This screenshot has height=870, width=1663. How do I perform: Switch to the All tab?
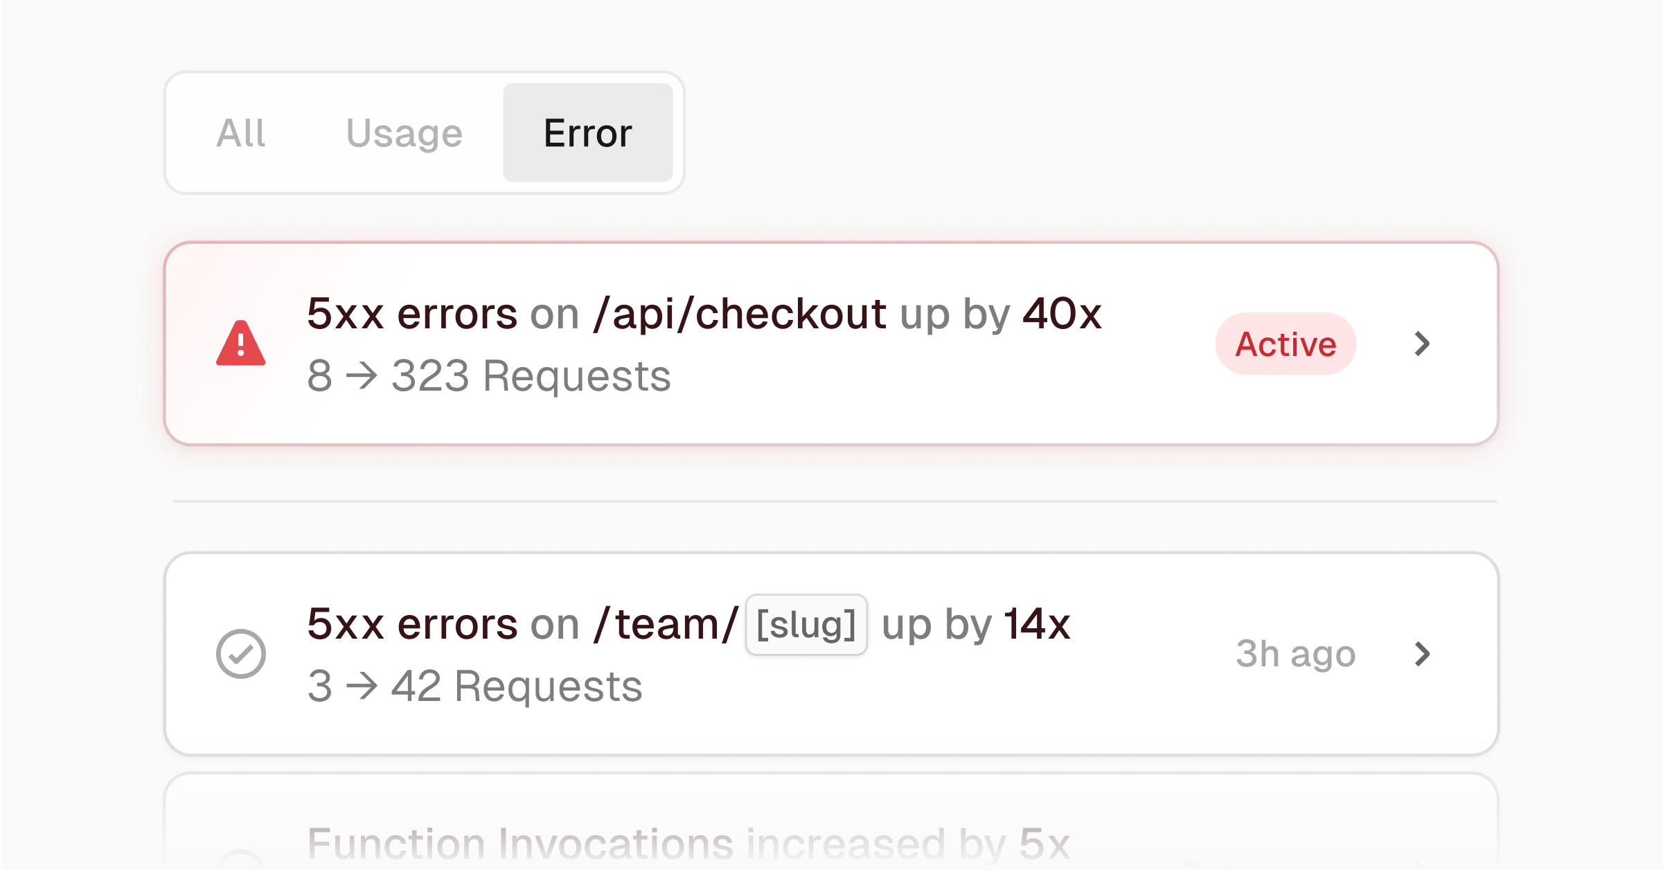coord(240,132)
